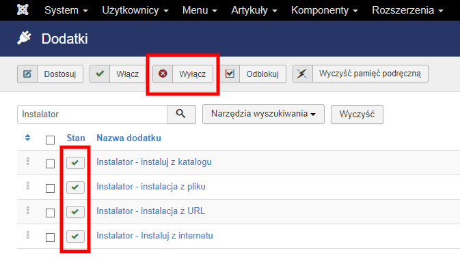Toggle state of Instaluj z internetu plugin

tap(75, 237)
